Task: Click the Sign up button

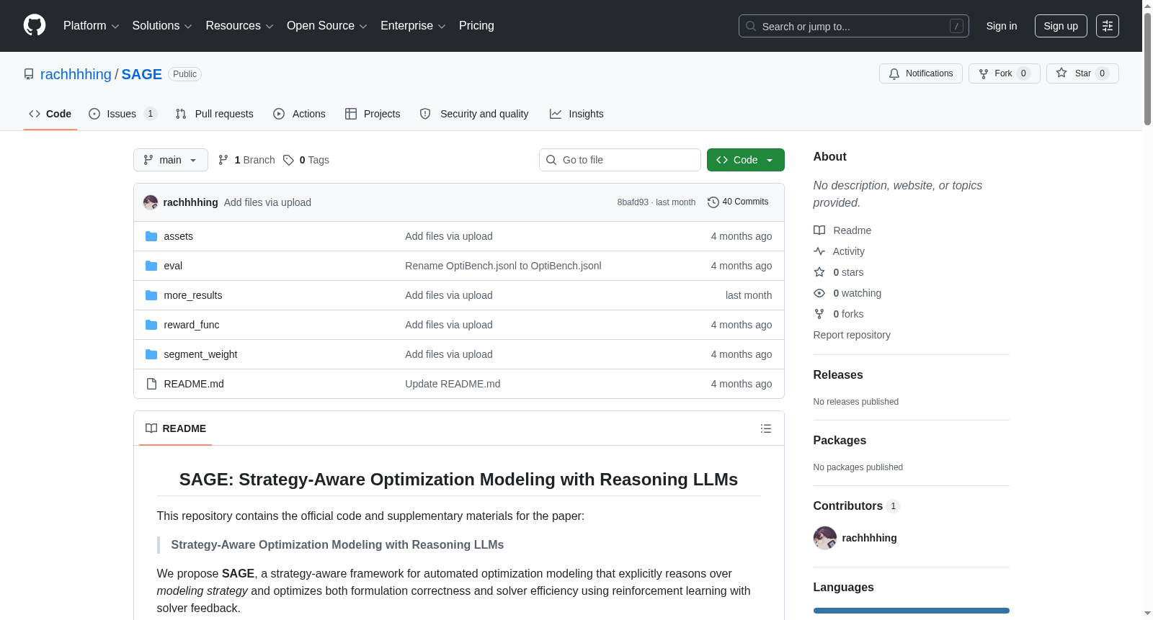Action: 1061,26
